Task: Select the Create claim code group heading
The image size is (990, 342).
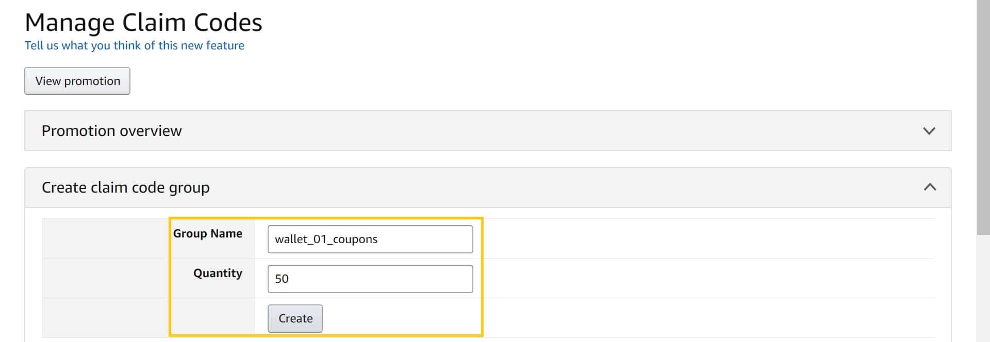Action: (126, 187)
